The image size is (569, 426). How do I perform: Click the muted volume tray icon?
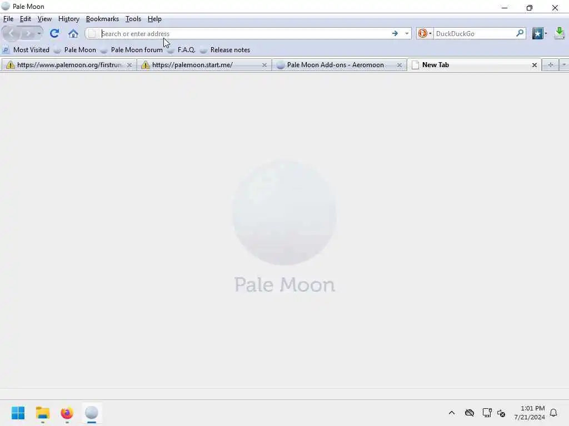502,413
